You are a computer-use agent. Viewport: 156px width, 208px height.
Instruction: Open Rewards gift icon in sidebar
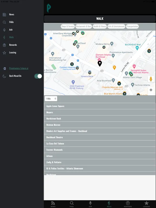point(4,45)
